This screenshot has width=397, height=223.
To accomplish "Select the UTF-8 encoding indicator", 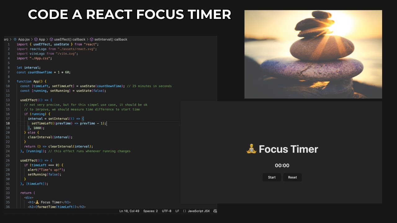I will click(x=167, y=211).
